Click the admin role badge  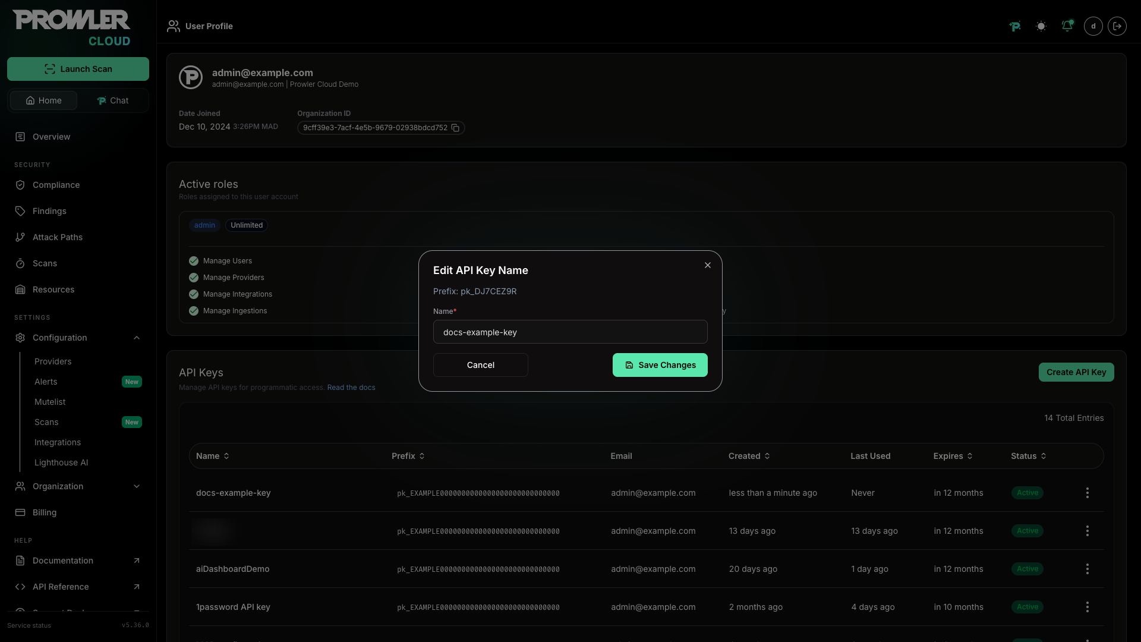(204, 225)
